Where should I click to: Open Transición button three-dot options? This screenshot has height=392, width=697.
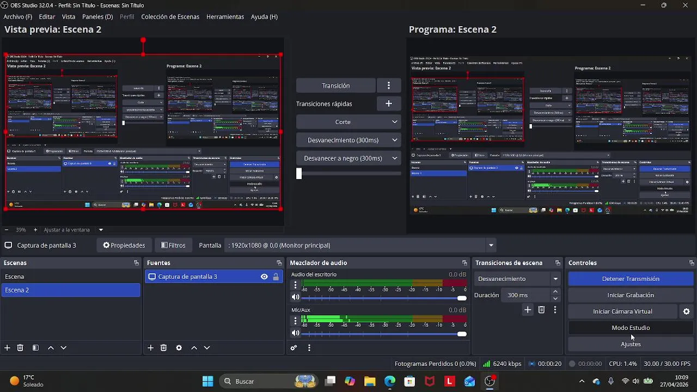coord(388,85)
